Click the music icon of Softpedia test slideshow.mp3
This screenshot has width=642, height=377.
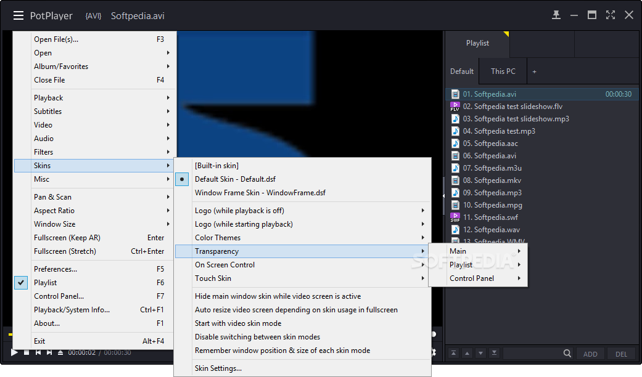[x=455, y=118]
